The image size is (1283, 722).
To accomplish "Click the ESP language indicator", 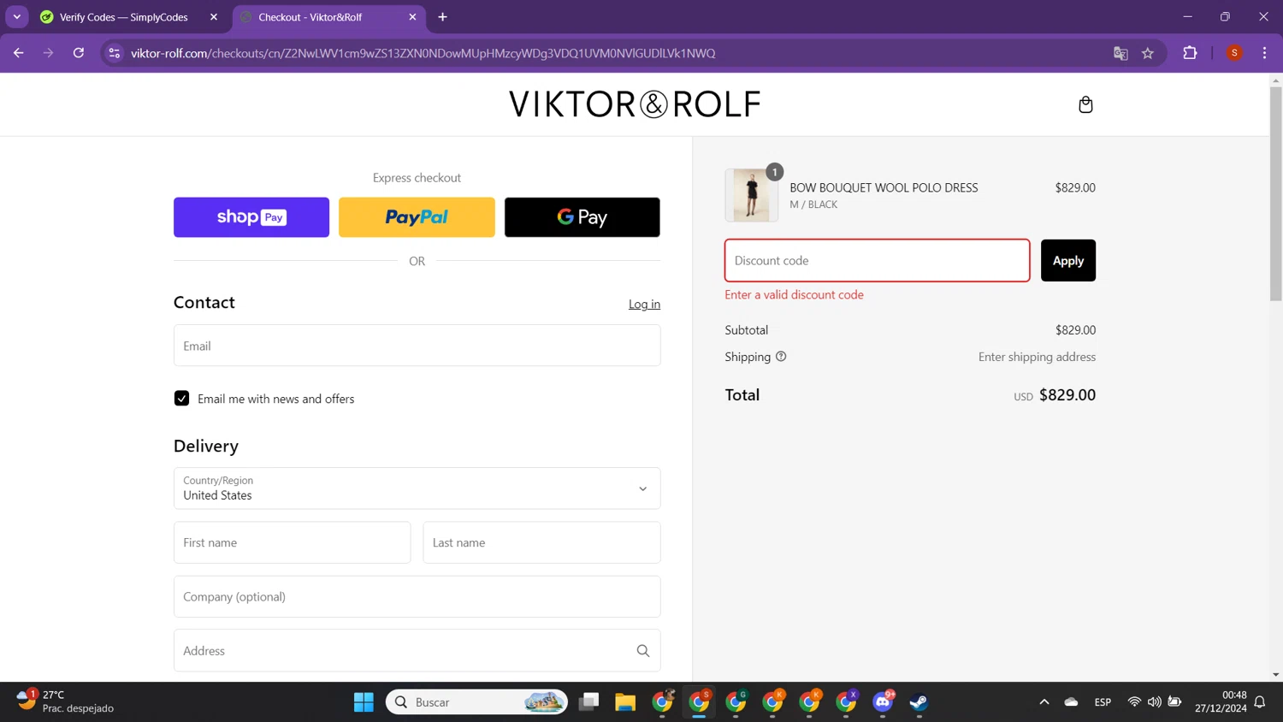I will pos(1103,702).
